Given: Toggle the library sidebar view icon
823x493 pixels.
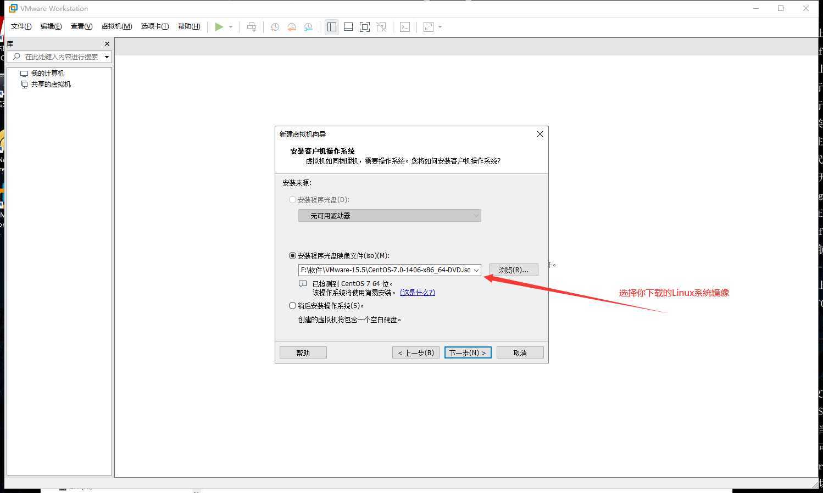Looking at the screenshot, I should point(332,27).
